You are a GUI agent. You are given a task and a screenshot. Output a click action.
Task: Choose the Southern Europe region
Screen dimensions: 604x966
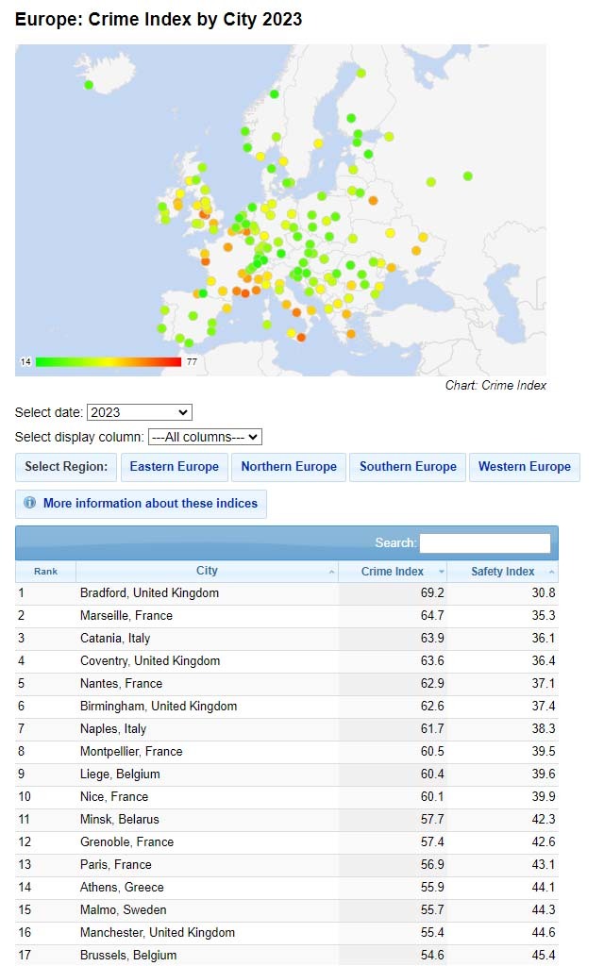click(408, 467)
